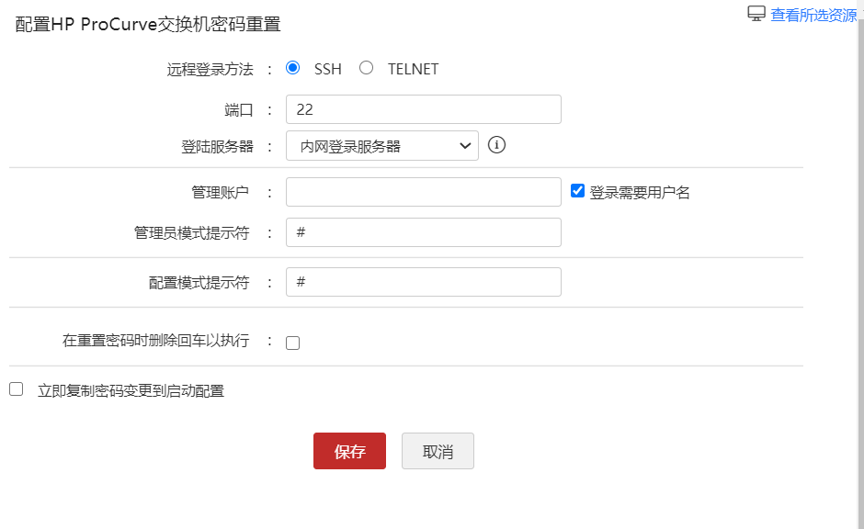Uncheck the 登录需要用户名 checkbox

click(x=578, y=191)
